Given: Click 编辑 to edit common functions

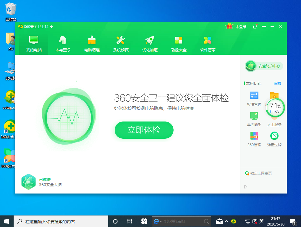Looking at the screenshot, I should 277,84.
